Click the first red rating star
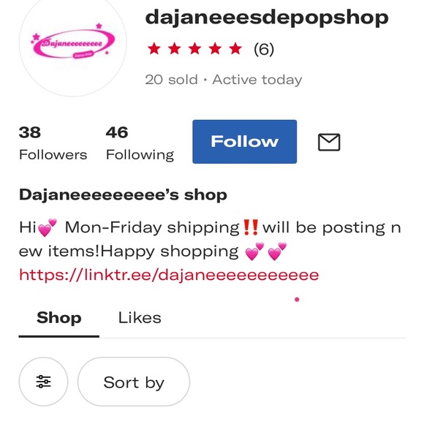424x424 pixels. 154,49
